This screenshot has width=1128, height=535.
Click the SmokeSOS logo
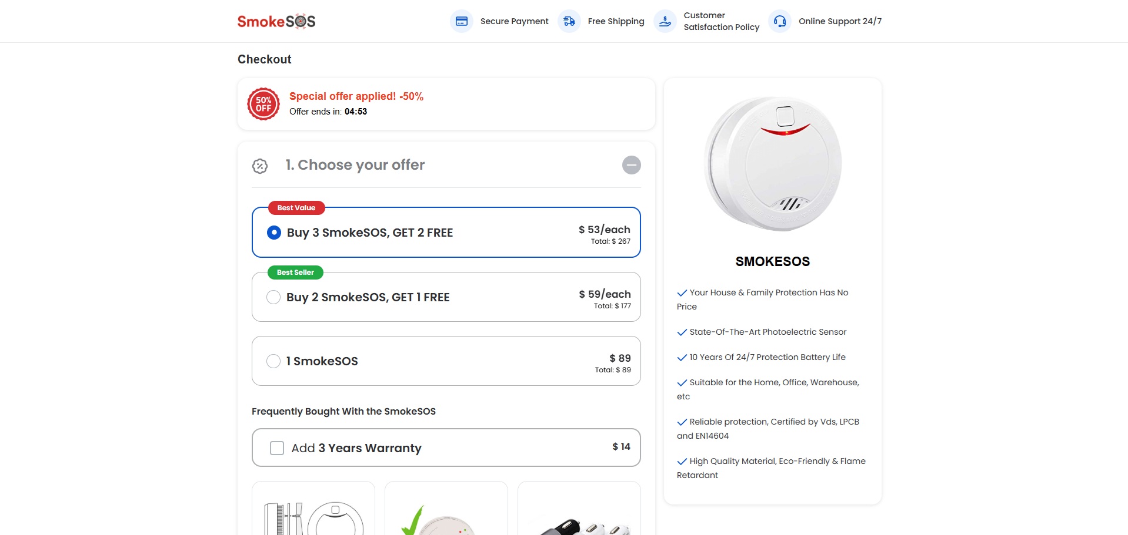276,22
